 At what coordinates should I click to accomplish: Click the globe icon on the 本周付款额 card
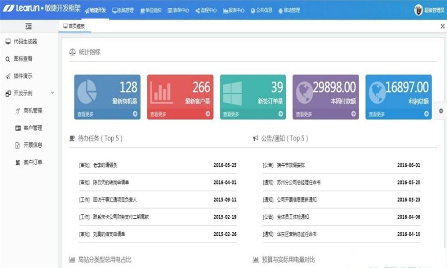(304, 93)
